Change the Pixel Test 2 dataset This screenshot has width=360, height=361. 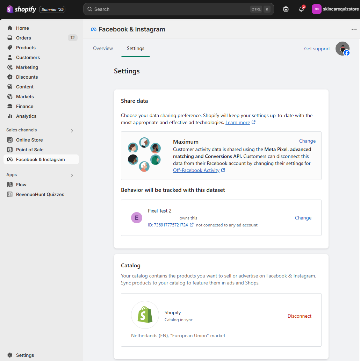(303, 218)
